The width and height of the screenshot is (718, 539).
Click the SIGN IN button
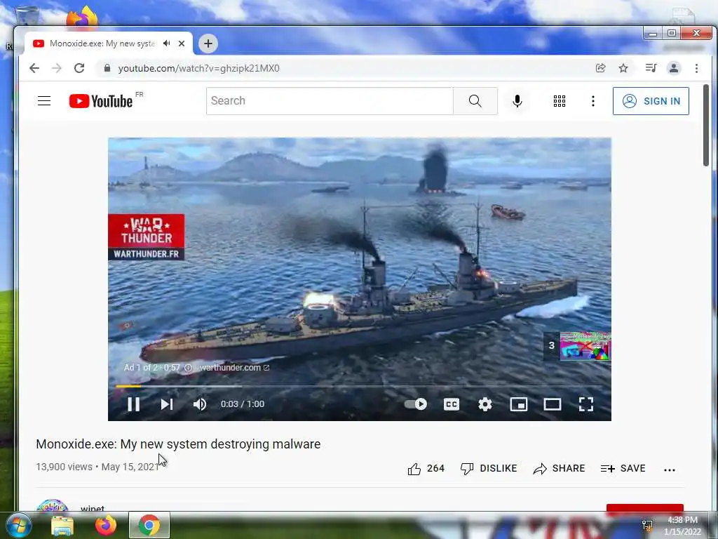[x=651, y=101]
